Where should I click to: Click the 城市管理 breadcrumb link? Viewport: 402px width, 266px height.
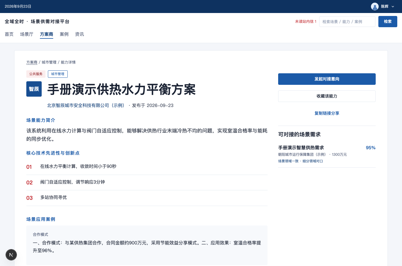pos(49,62)
